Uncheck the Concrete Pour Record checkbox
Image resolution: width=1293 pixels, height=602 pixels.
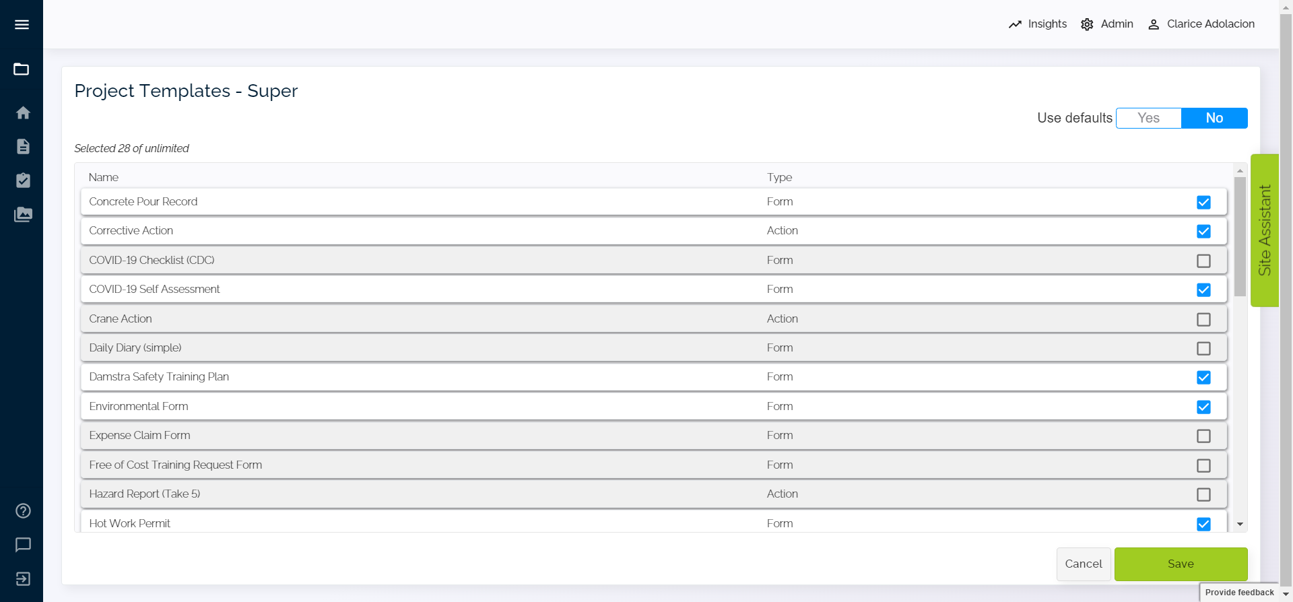tap(1203, 203)
